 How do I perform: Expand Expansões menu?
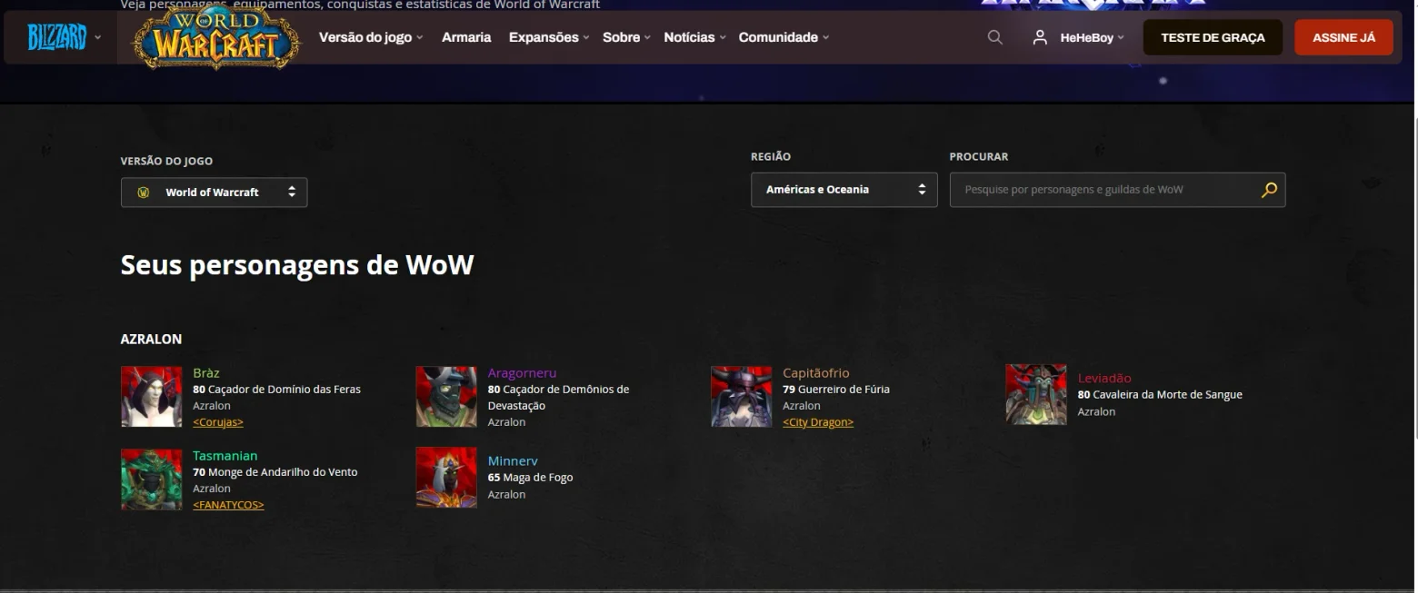pos(549,37)
